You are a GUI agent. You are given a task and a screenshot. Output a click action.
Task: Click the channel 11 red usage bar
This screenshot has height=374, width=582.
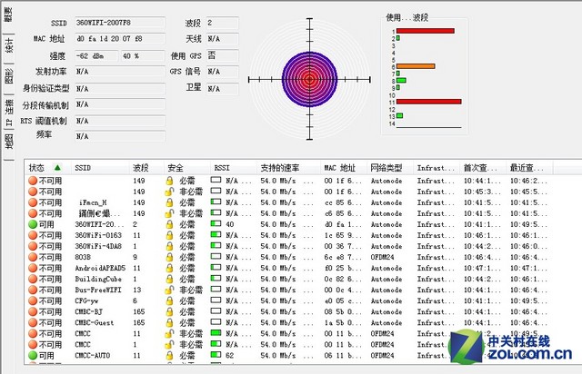click(429, 102)
